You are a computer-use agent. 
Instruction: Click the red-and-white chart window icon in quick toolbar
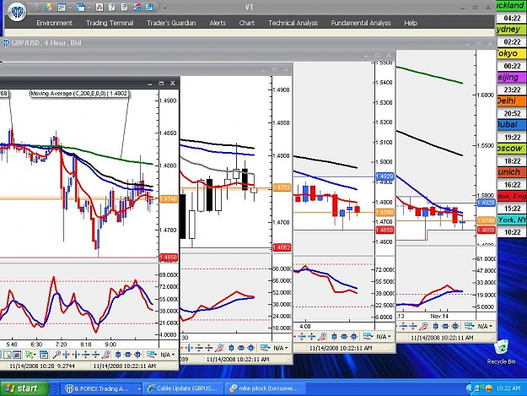62,7
